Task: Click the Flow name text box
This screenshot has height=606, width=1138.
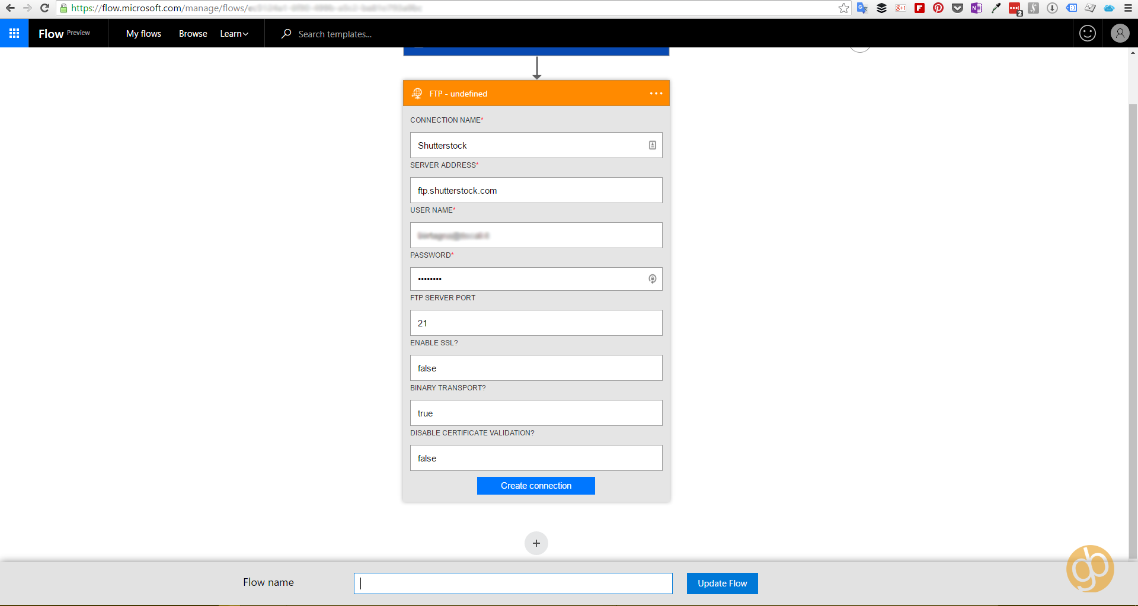Action: pyautogui.click(x=513, y=583)
